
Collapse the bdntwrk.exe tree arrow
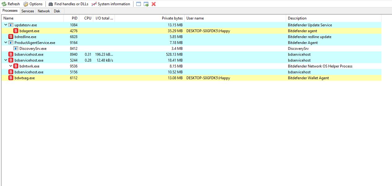[10, 66]
